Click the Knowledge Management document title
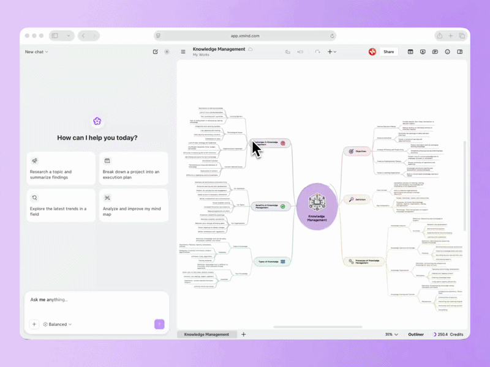The image size is (490, 367). pyautogui.click(x=219, y=49)
